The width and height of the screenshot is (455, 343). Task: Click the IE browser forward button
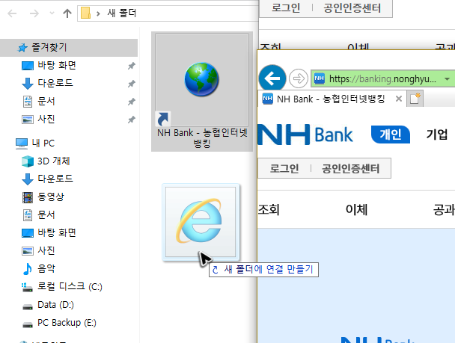click(x=299, y=78)
